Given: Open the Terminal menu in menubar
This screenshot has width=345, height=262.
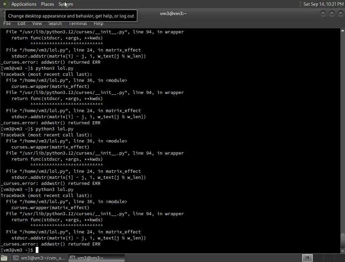Looking at the screenshot, I should tap(78, 24).
